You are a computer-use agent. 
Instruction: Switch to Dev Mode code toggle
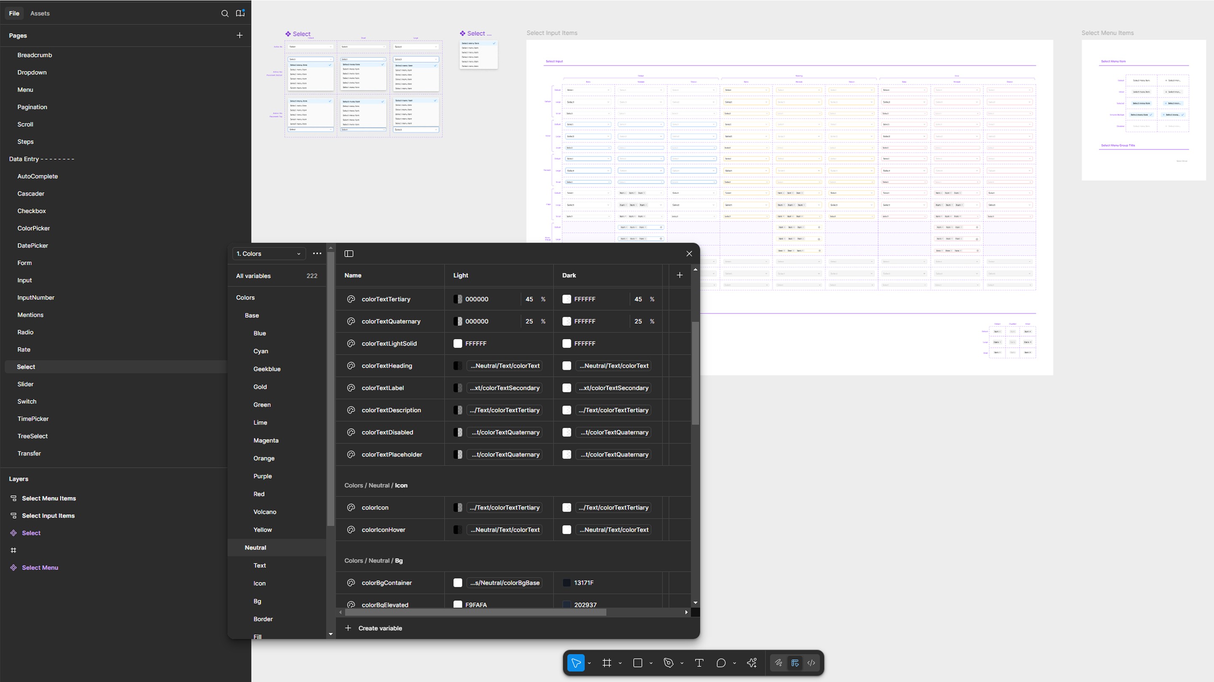pyautogui.click(x=811, y=663)
